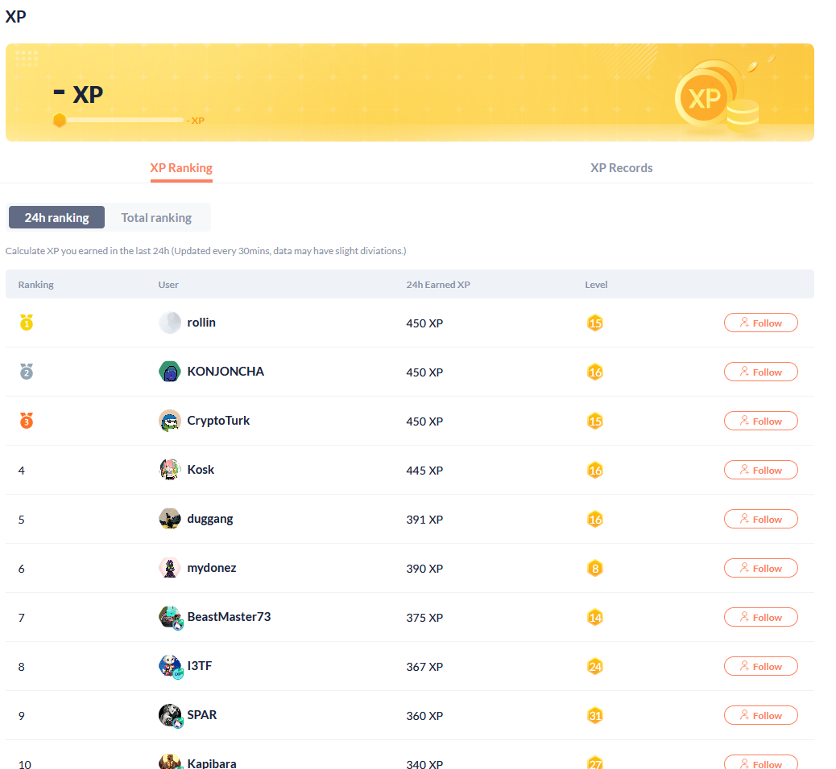836x769 pixels.
Task: Open CryptoTurk's profile name
Action: (218, 421)
